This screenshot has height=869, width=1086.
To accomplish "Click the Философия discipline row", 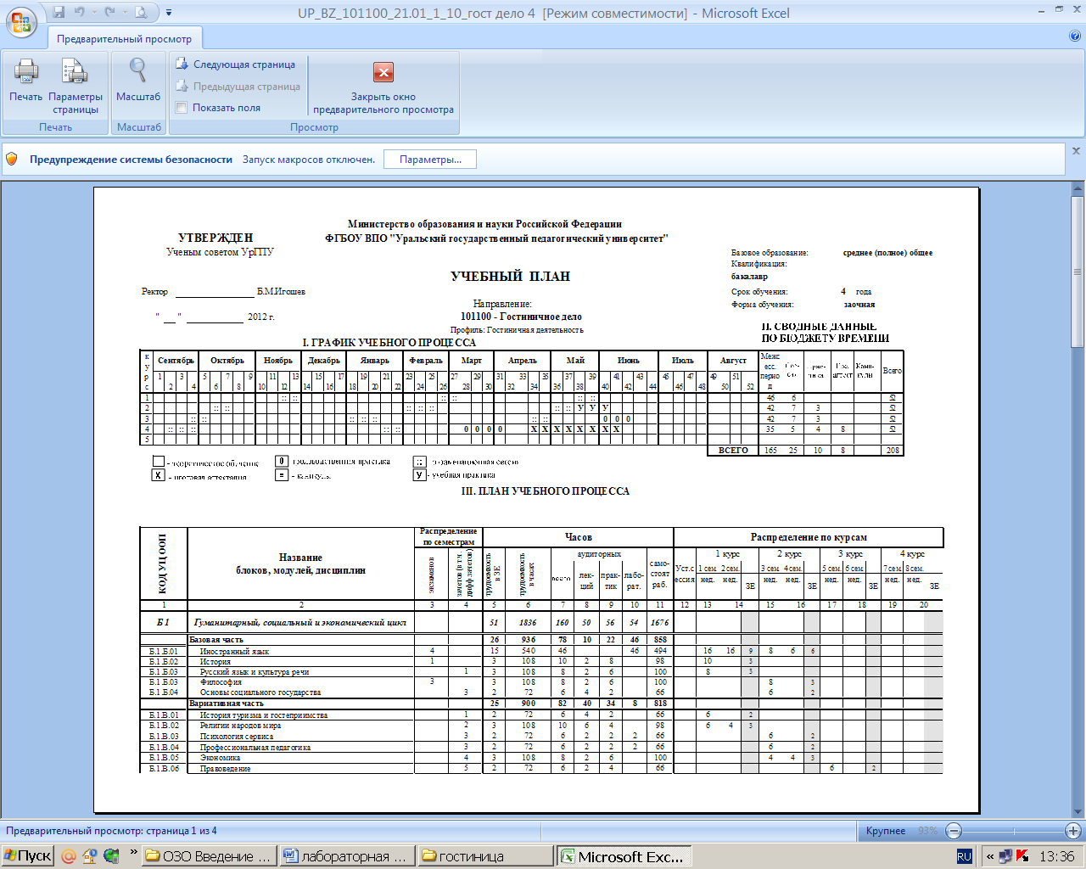I will (x=541, y=681).
